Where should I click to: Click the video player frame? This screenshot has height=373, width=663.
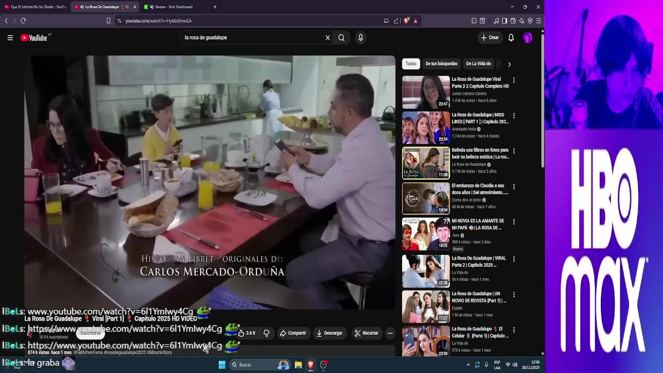tap(209, 182)
